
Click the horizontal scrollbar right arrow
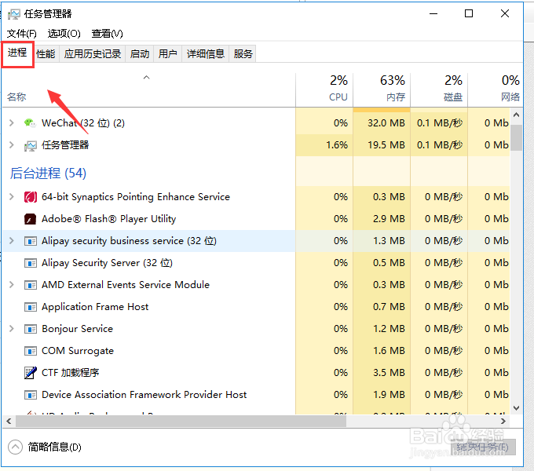(503, 422)
